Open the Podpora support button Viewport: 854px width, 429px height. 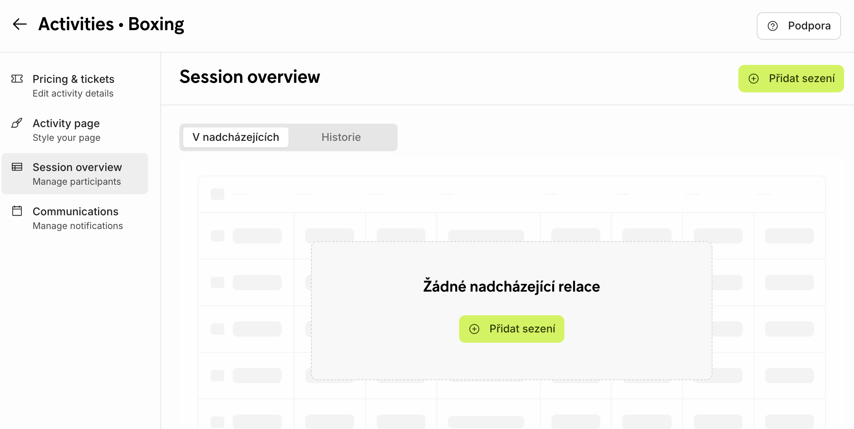pos(799,26)
